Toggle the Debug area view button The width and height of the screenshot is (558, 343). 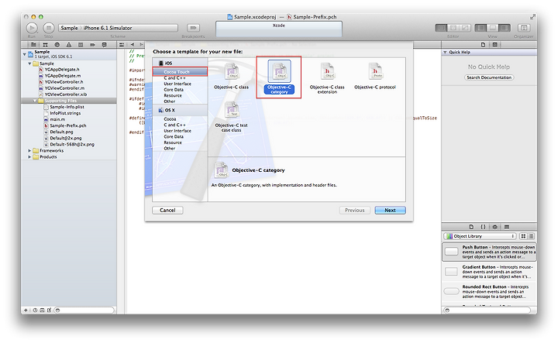[x=493, y=28]
